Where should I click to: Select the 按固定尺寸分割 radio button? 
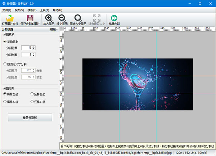pos(5,64)
